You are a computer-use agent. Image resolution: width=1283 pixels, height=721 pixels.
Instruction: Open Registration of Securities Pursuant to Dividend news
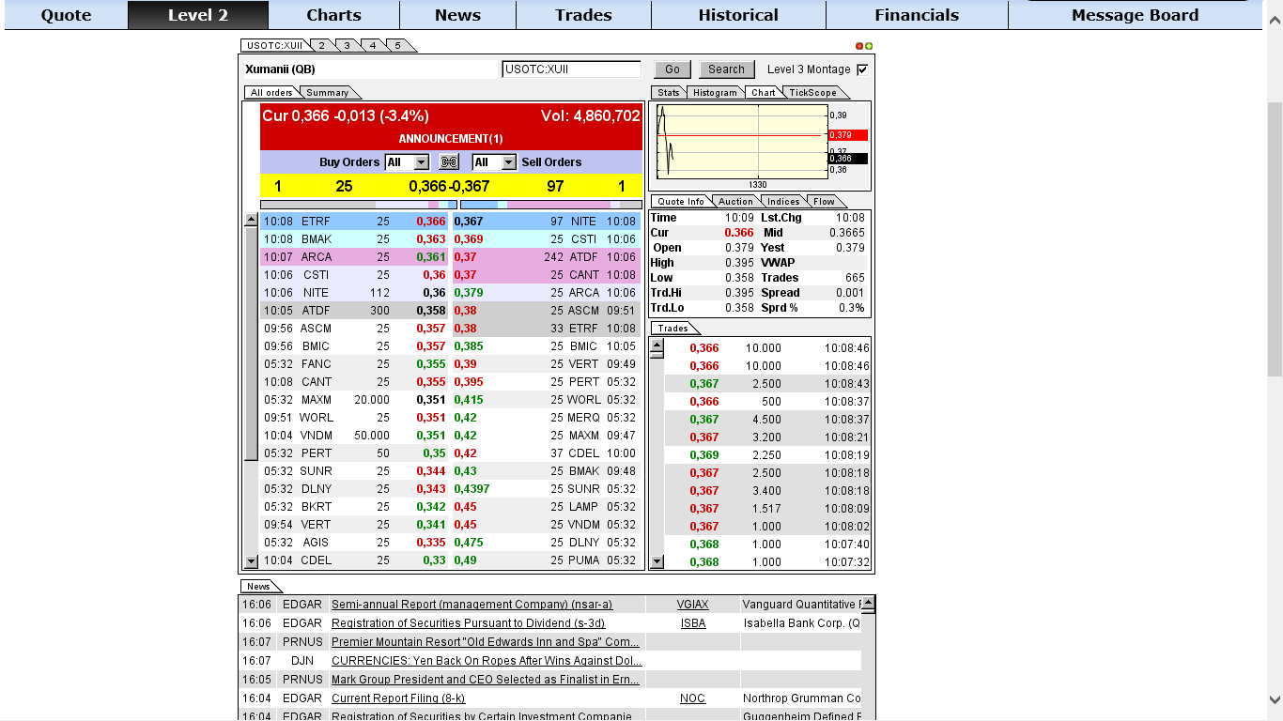(468, 623)
